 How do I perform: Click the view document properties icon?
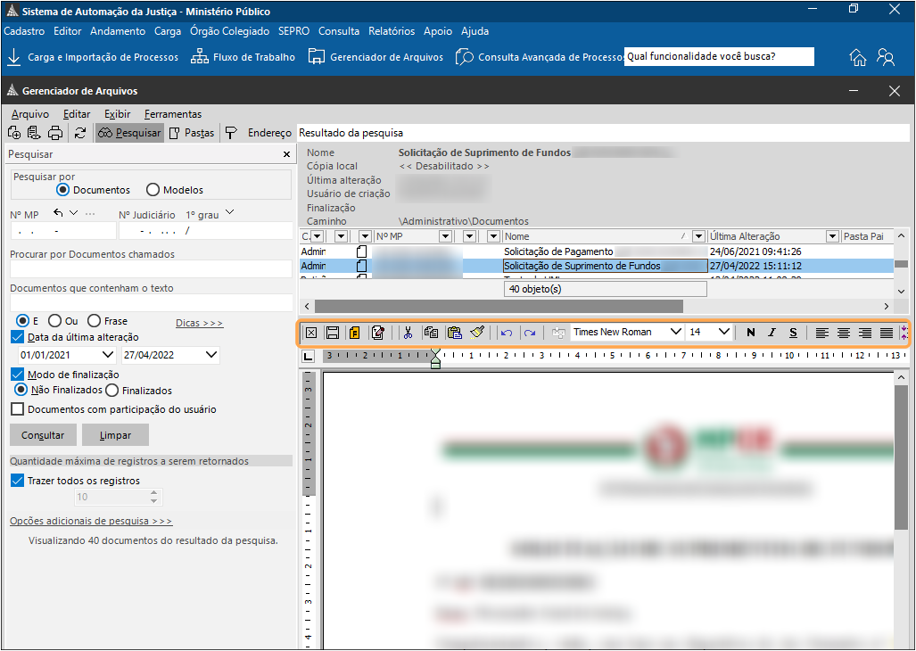pos(34,133)
